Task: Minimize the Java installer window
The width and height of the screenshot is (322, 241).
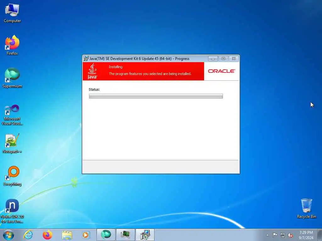Action: [x=213, y=59]
